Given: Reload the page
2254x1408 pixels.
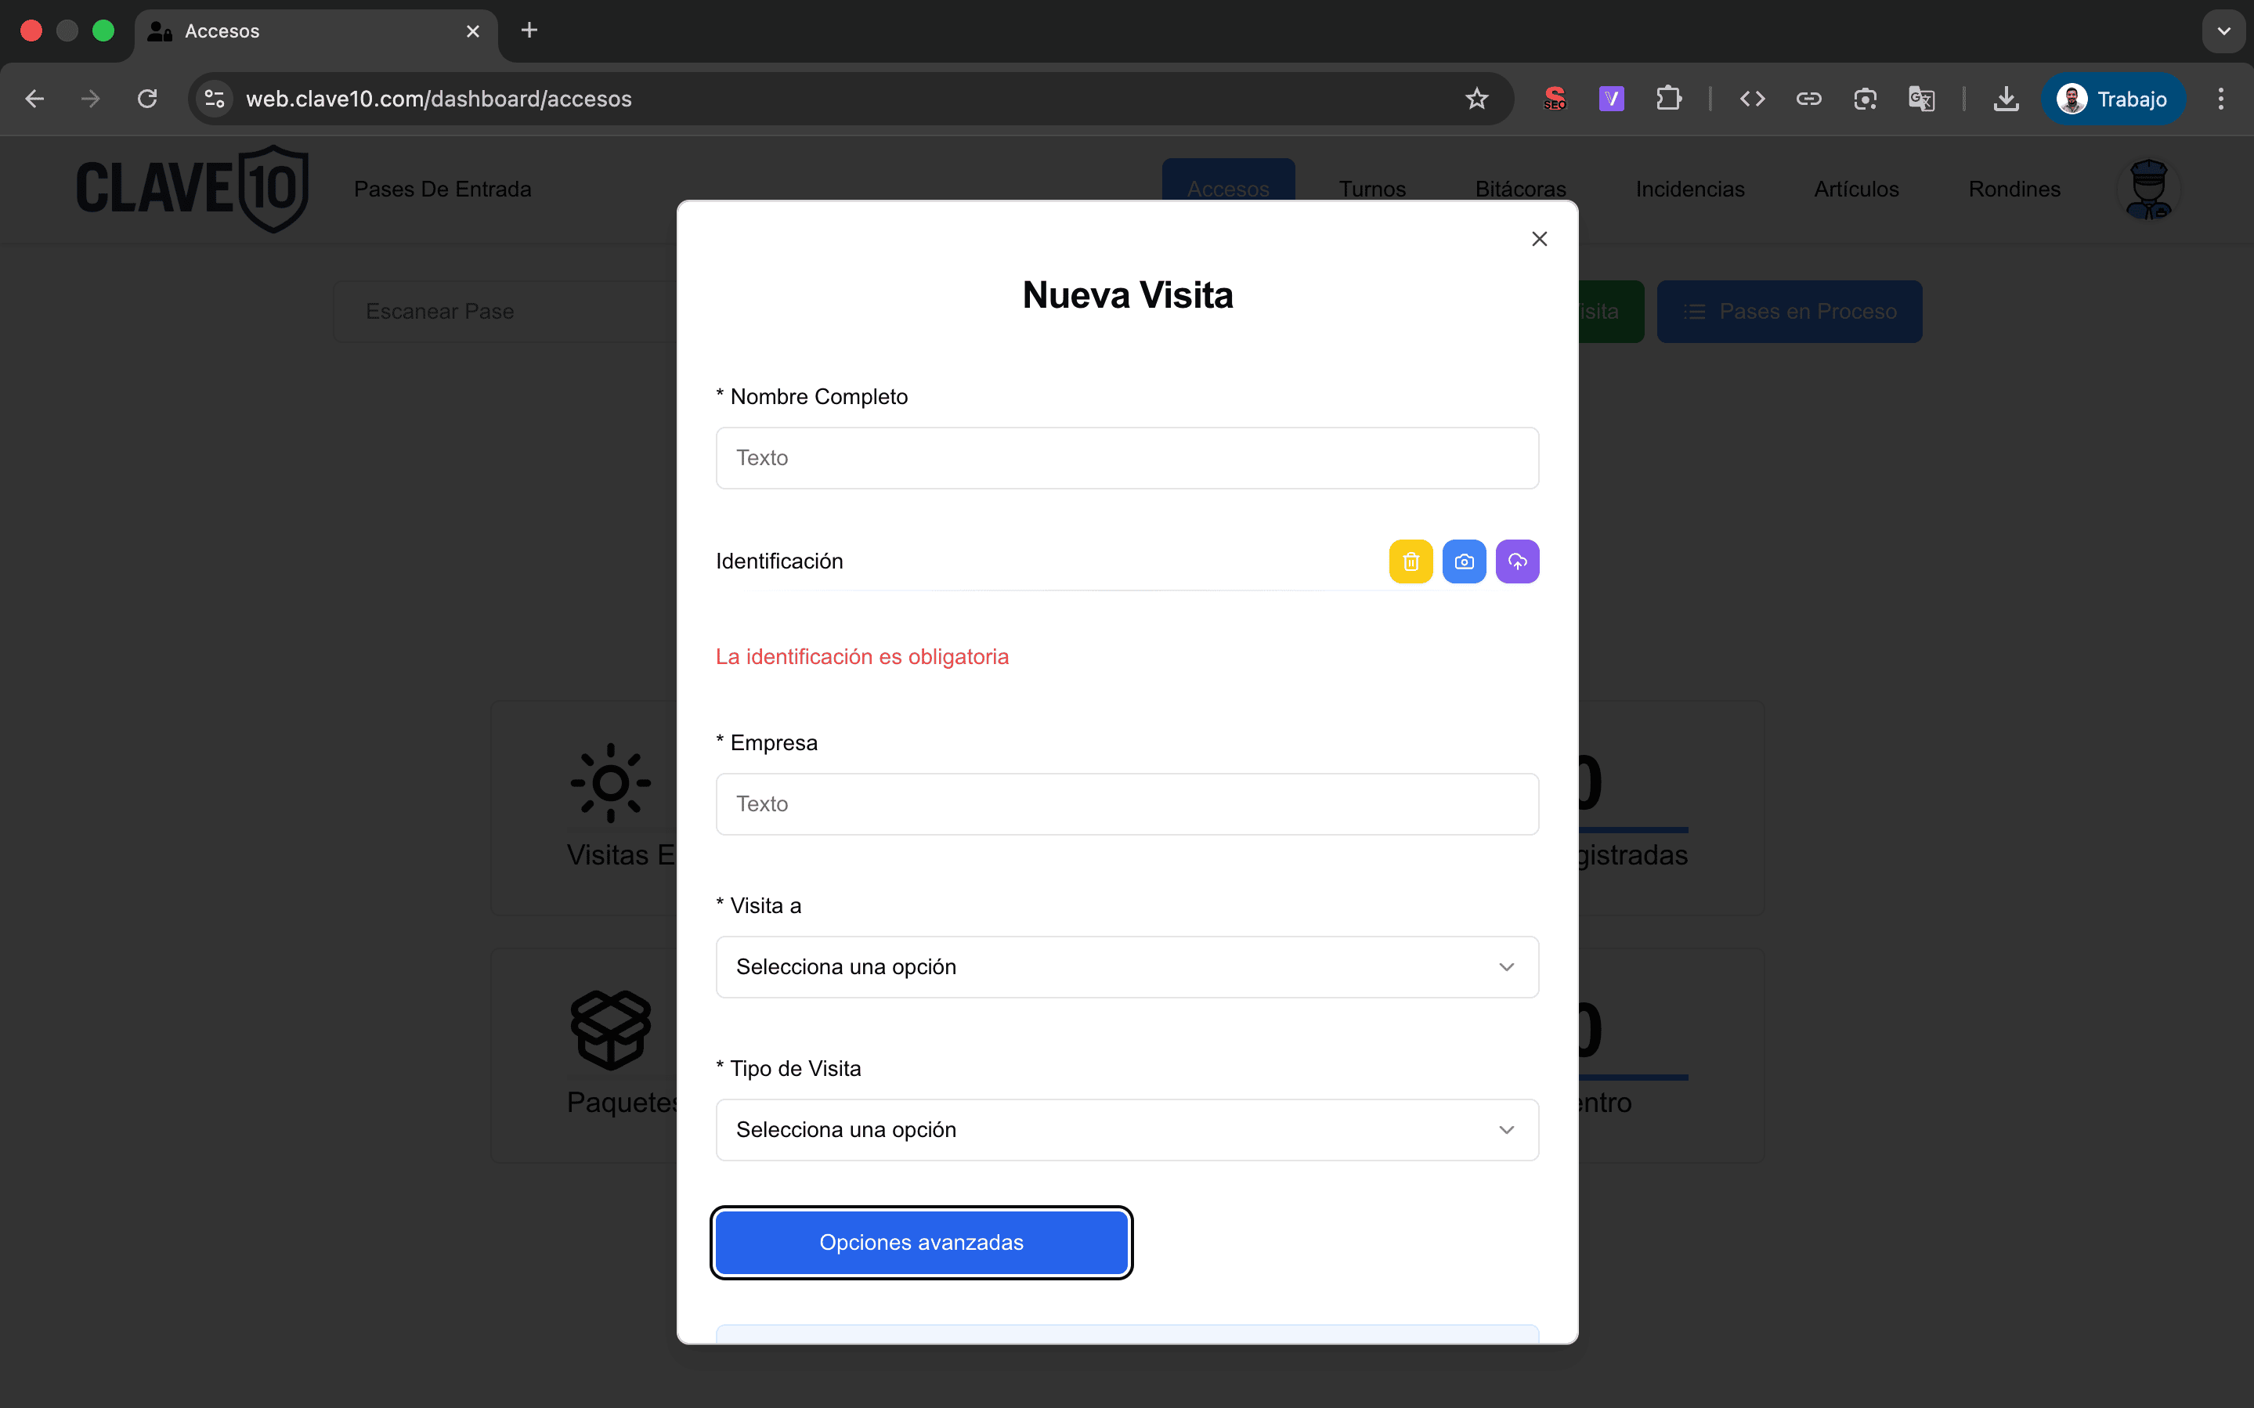Looking at the screenshot, I should pyautogui.click(x=147, y=99).
